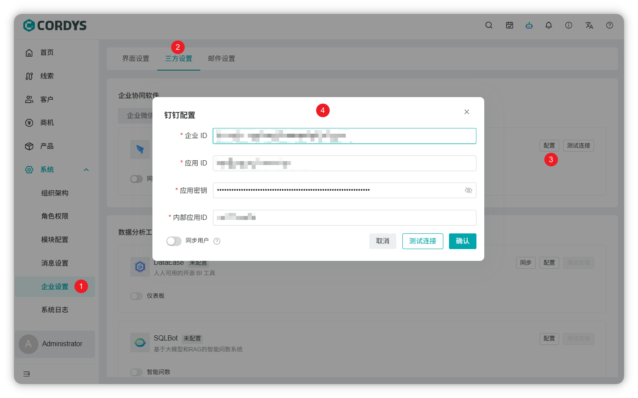This screenshot has width=638, height=398.
Task: Switch to the 界面设置 tab
Action: point(136,58)
